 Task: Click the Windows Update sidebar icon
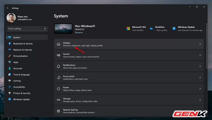[10, 99]
